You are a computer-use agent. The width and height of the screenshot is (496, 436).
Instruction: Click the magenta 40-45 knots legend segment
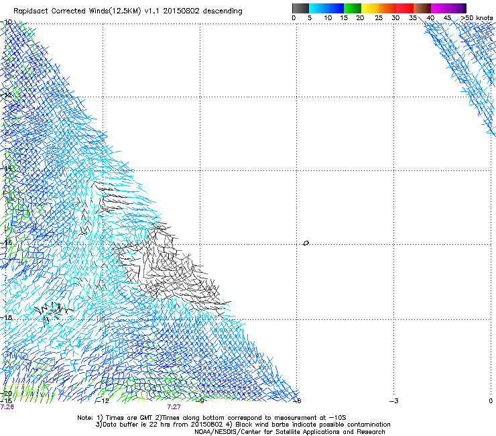coord(440,8)
